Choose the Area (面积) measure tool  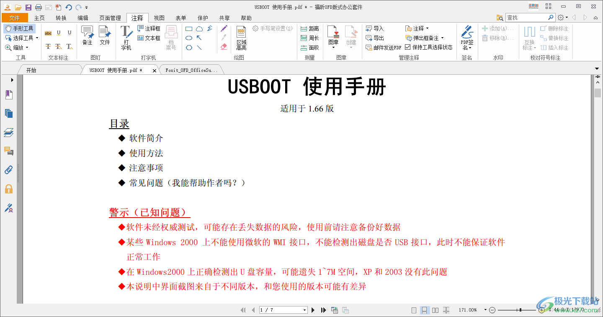tap(310, 48)
